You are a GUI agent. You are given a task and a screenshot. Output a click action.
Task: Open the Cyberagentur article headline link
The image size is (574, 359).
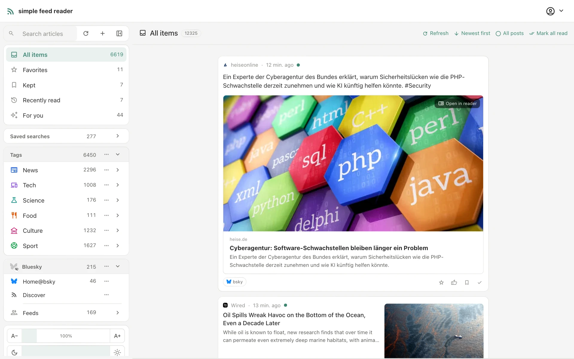329,248
